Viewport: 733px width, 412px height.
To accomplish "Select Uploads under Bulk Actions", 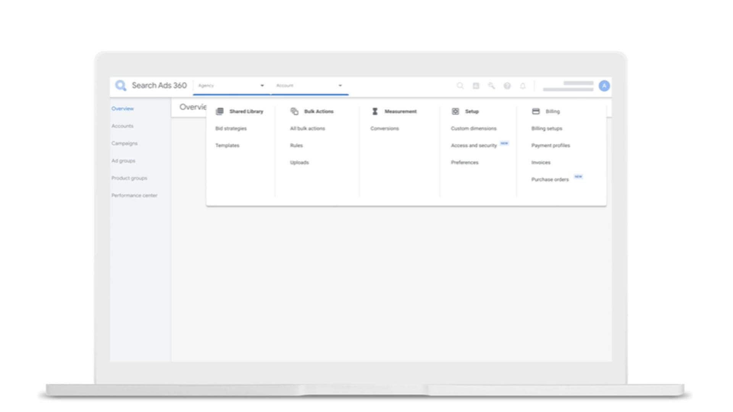I will [x=299, y=163].
